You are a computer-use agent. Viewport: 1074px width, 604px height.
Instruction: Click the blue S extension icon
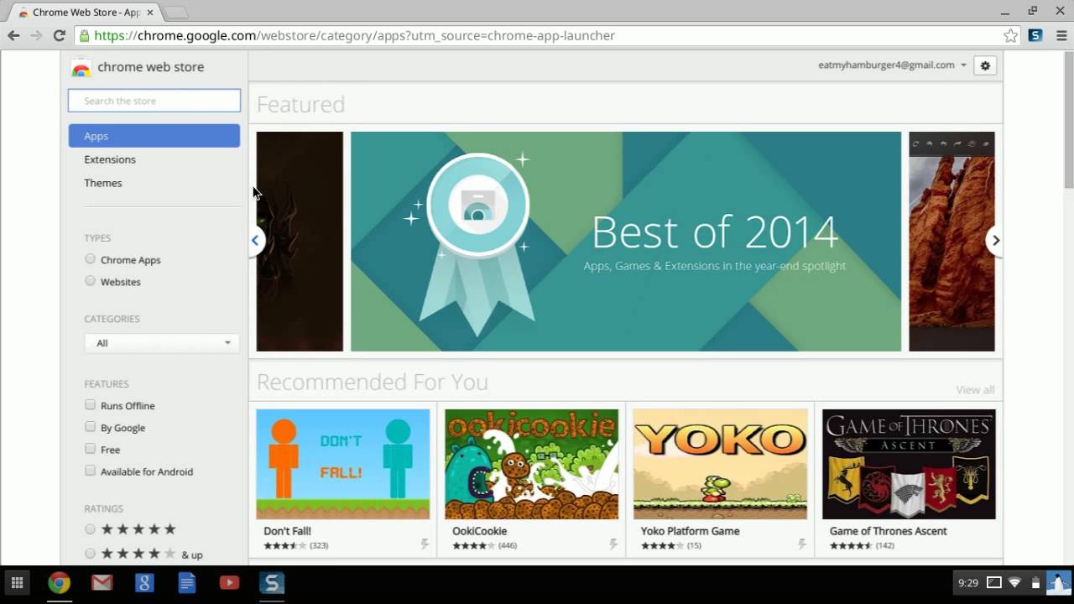1036,35
